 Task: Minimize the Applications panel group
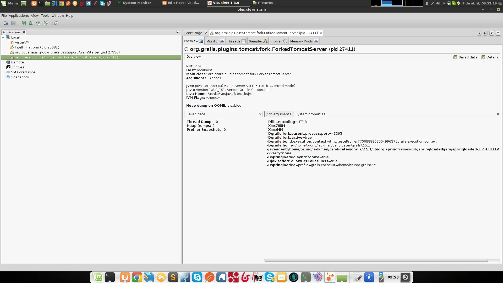[x=178, y=32]
